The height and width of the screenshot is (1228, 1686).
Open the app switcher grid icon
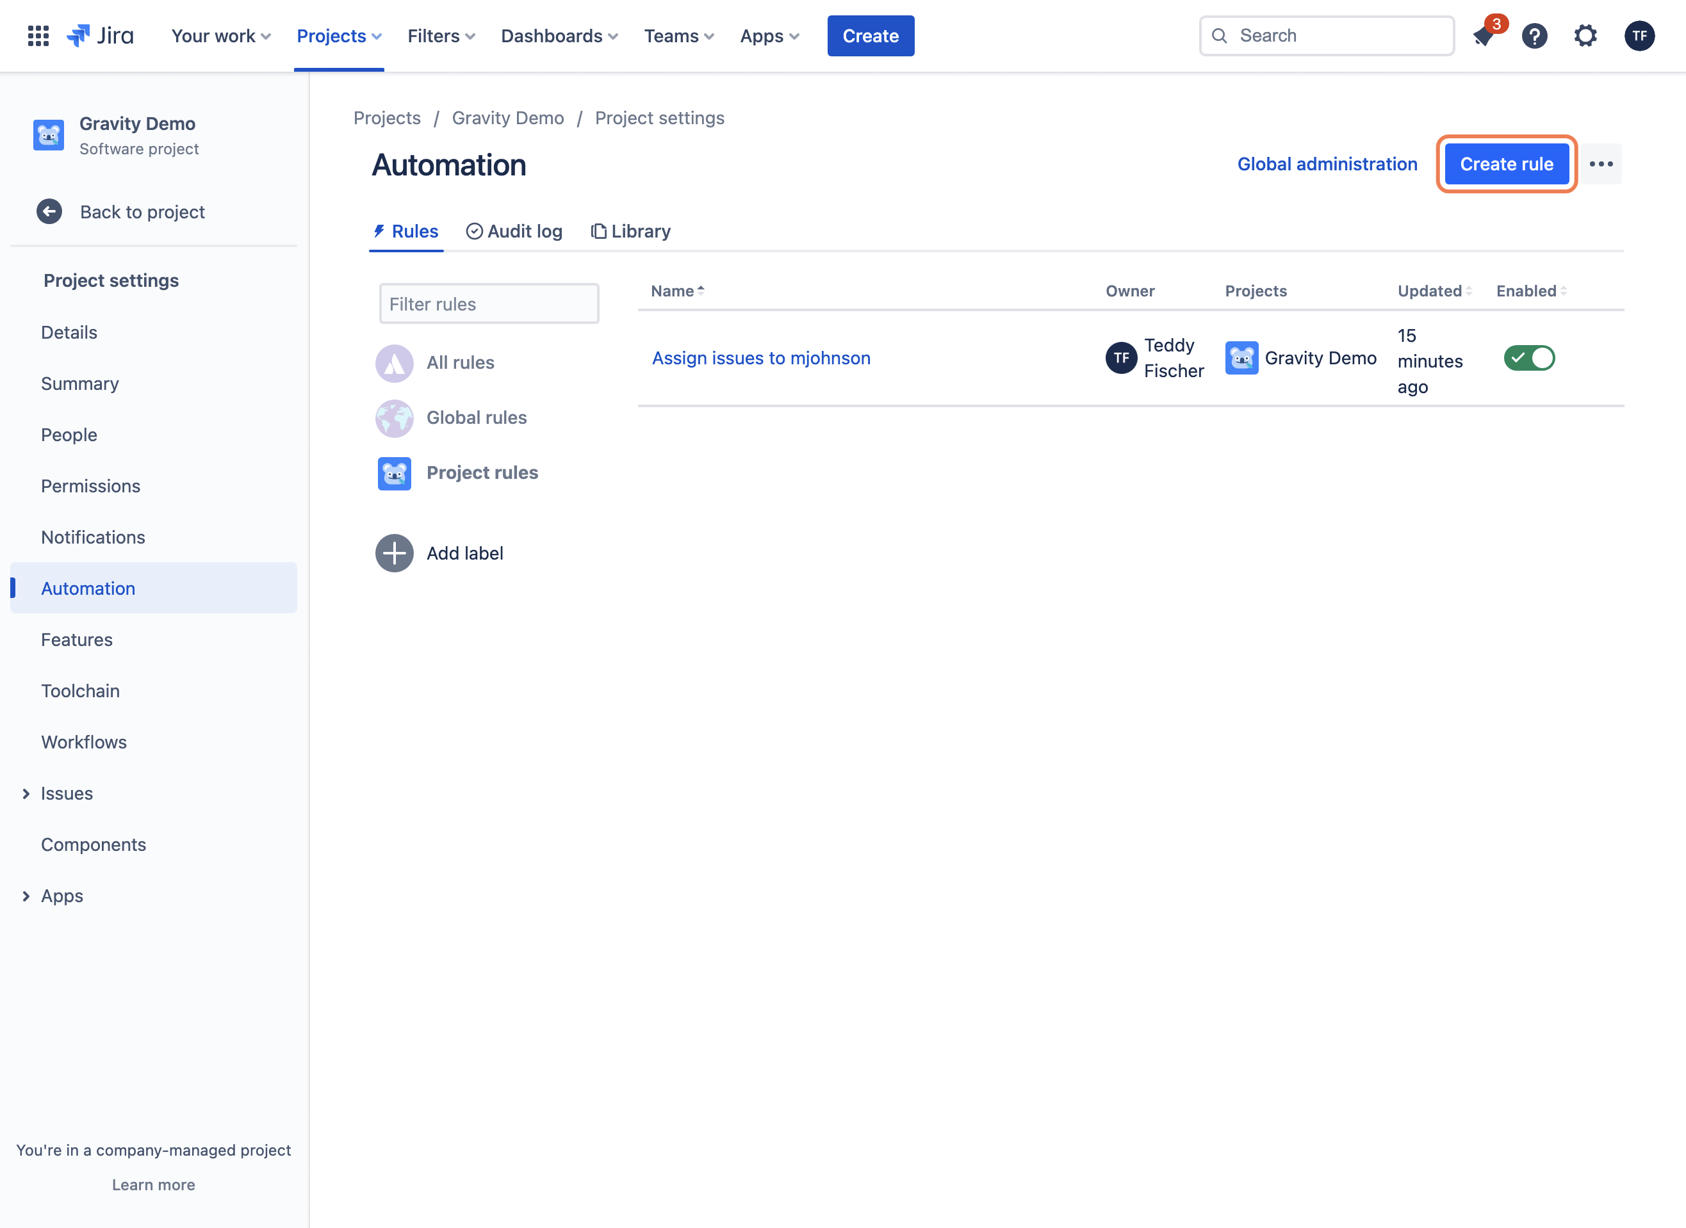(x=38, y=36)
